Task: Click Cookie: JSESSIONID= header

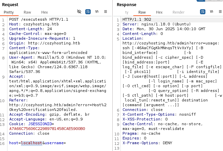Action: point(31,124)
